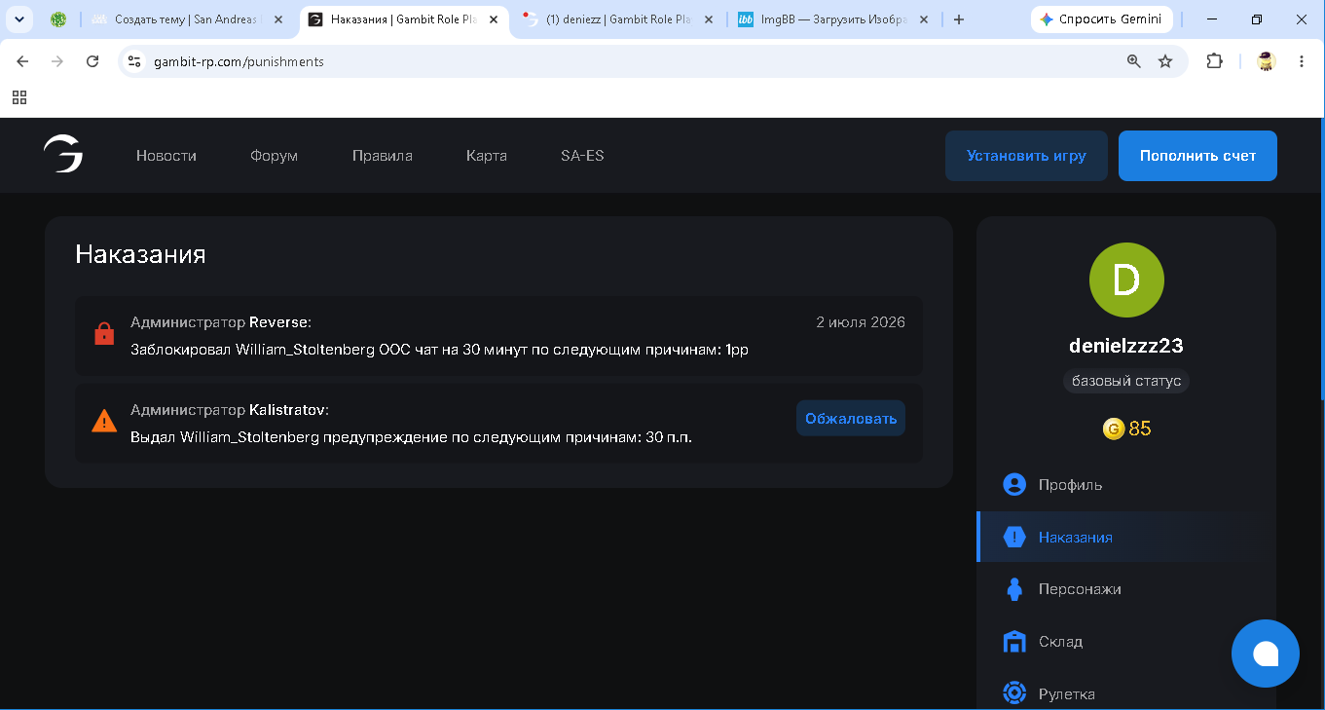The image size is (1325, 710).
Task: Reload the page with refresh icon
Action: (92, 61)
